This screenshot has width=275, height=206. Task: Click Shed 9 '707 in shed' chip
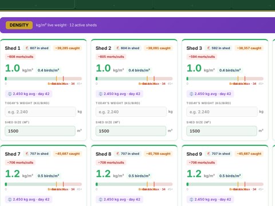tap(219, 154)
